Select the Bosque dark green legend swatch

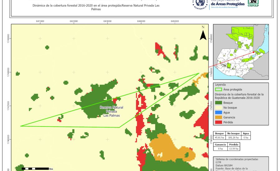(219, 102)
